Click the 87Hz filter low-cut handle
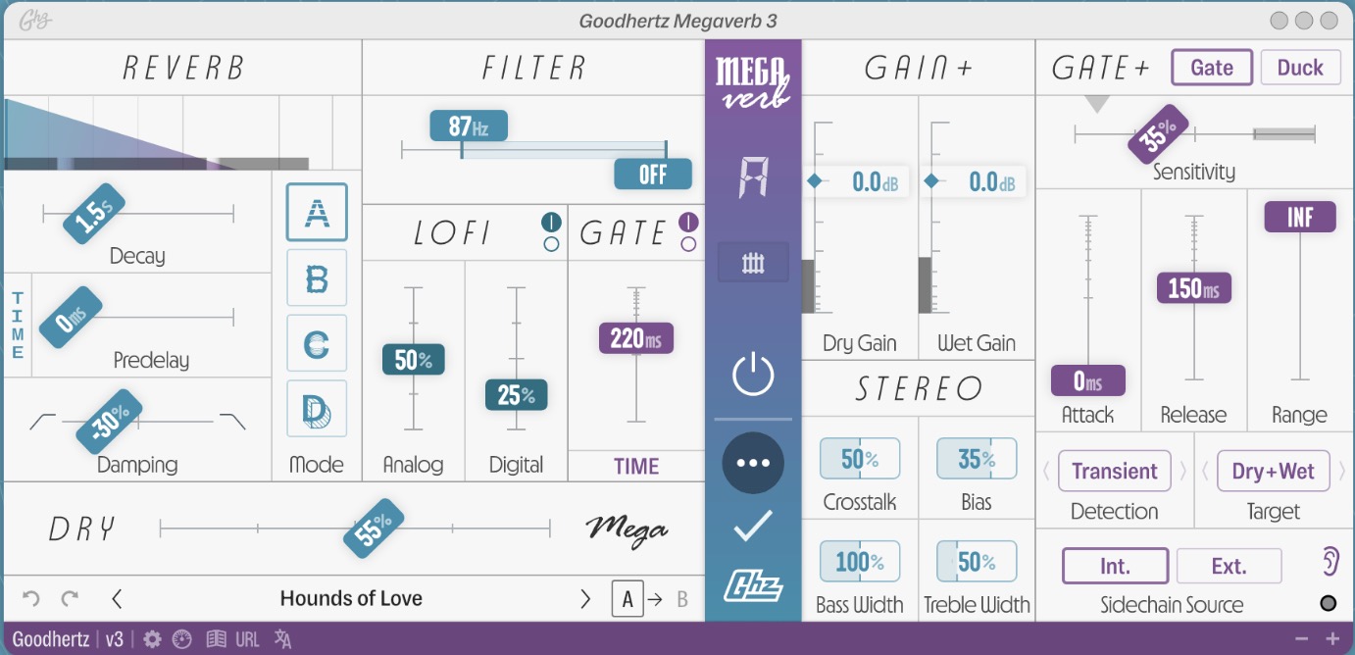 click(x=469, y=126)
